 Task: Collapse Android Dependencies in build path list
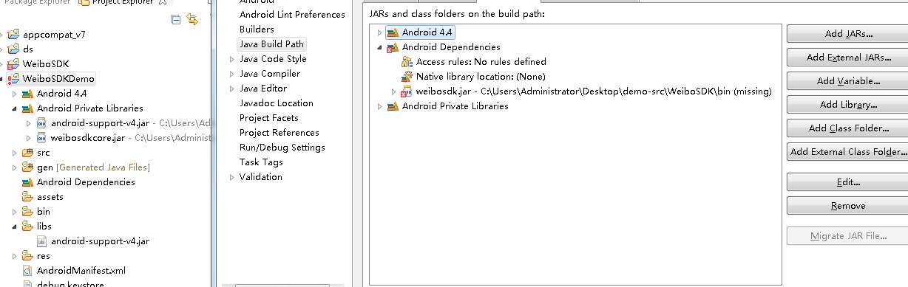point(380,47)
